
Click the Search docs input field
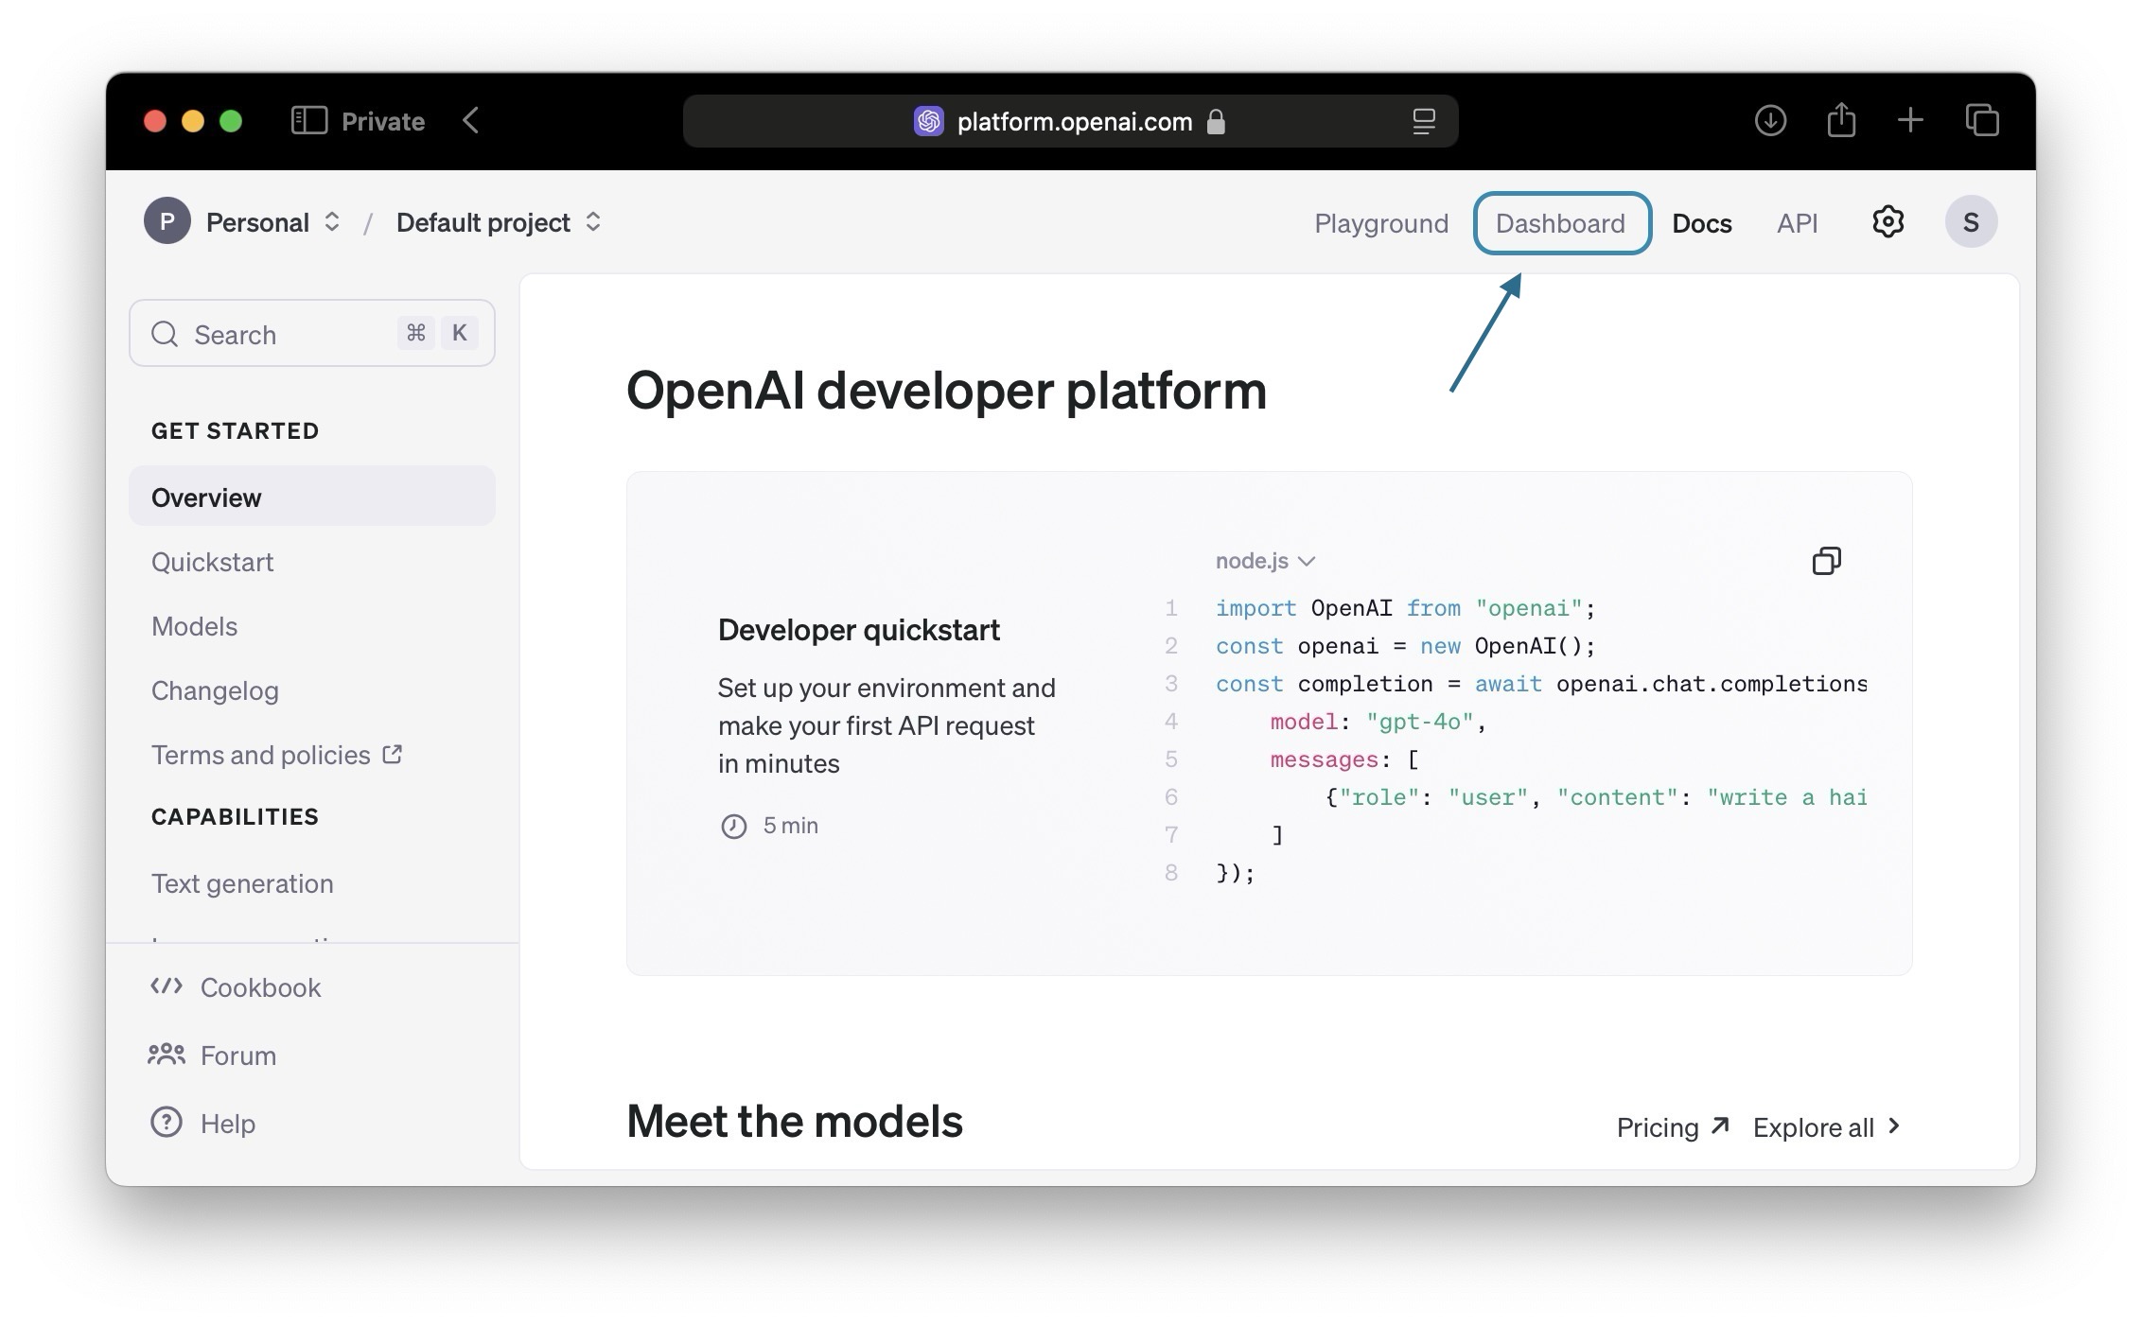[x=312, y=333]
